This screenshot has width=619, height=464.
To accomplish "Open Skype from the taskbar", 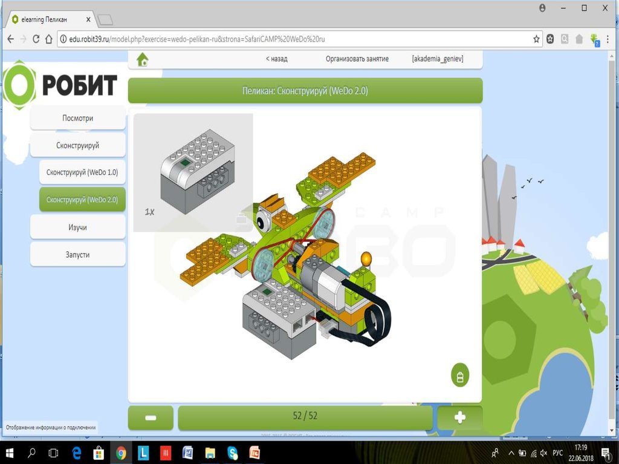I will tap(233, 453).
